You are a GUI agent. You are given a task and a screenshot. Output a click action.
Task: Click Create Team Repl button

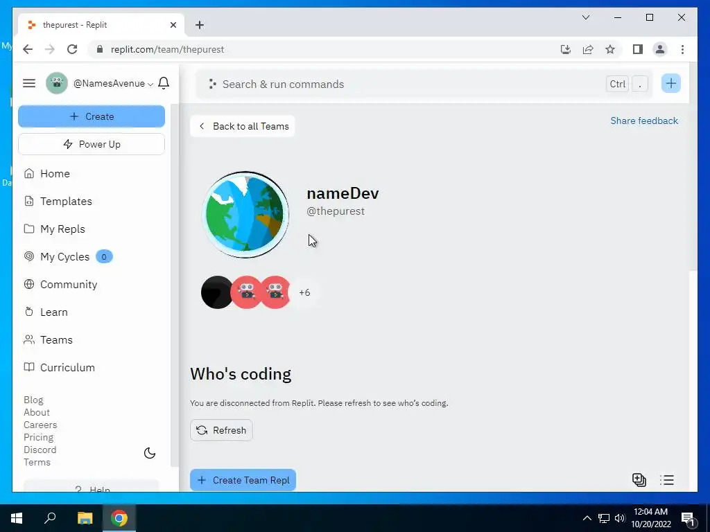pyautogui.click(x=243, y=481)
